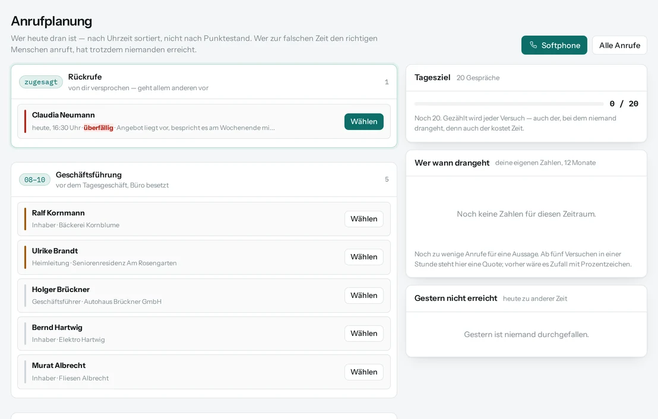This screenshot has width=658, height=419.
Task: Select the heute zu anderer Zeit label
Action: click(x=535, y=299)
